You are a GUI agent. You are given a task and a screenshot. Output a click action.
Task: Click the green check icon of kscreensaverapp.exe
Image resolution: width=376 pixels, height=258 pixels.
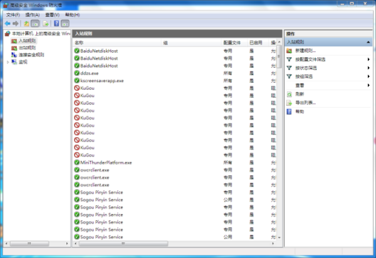coord(76,81)
